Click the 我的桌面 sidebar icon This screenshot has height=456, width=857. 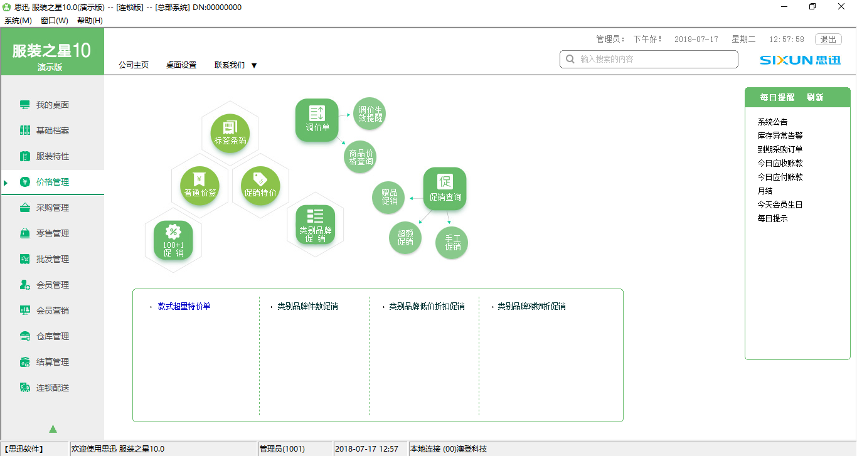point(24,105)
